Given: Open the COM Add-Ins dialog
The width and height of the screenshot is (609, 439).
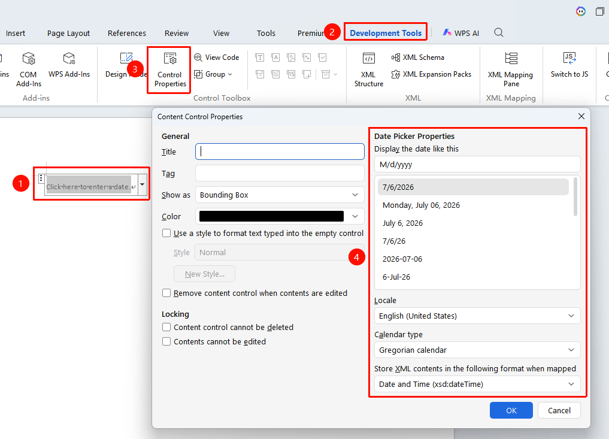Looking at the screenshot, I should click(28, 69).
